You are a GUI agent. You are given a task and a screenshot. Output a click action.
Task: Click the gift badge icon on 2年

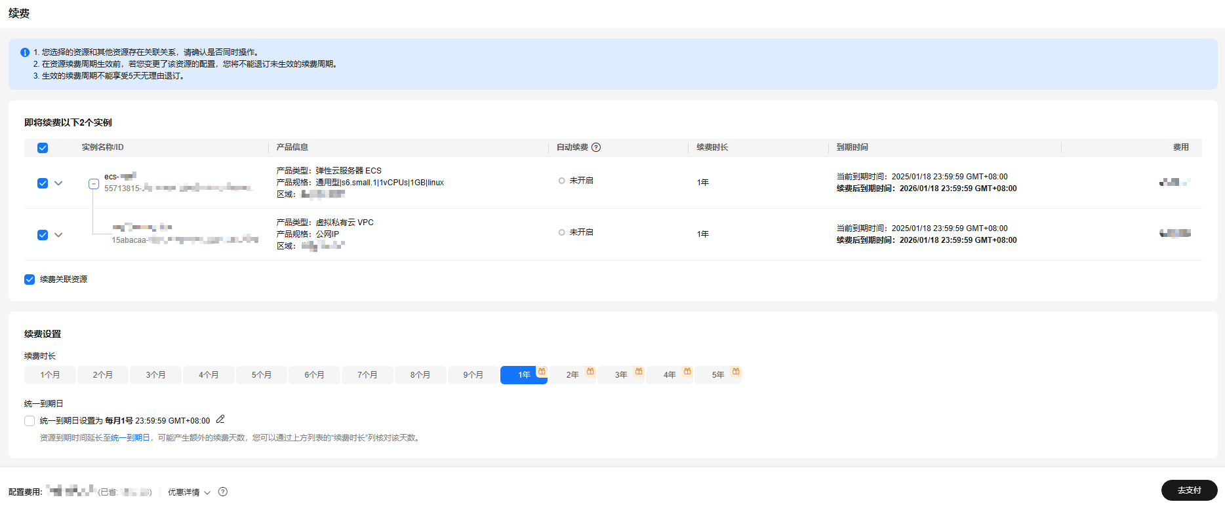coord(590,371)
